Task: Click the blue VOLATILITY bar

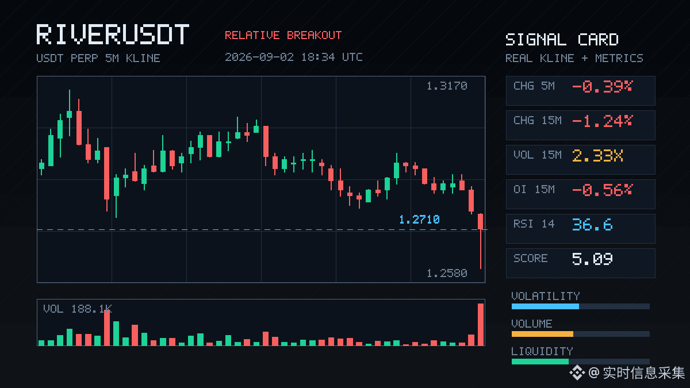Action: (x=545, y=306)
